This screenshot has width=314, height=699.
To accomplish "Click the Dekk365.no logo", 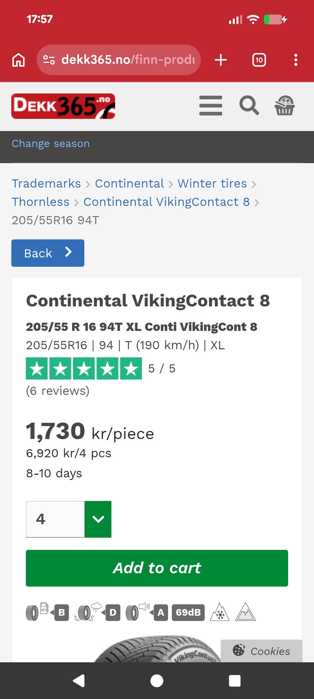I will click(63, 106).
